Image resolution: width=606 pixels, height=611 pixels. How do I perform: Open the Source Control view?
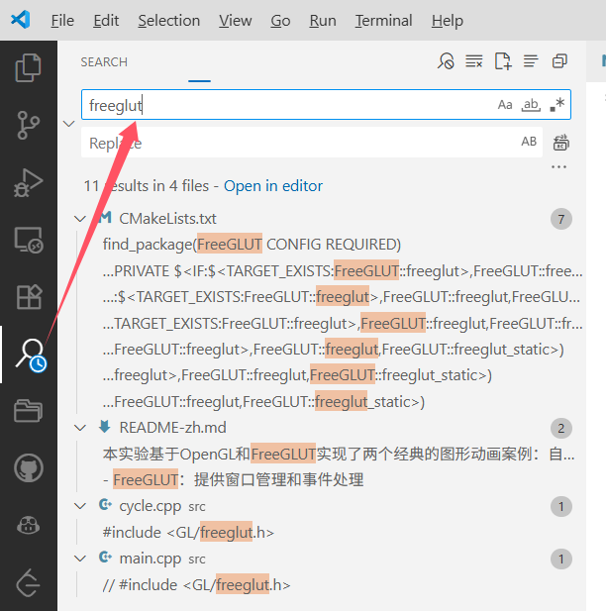tap(28, 125)
